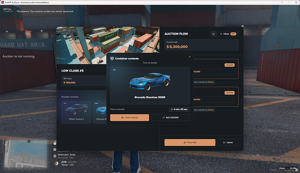The width and height of the screenshot is (300, 173).
Task: Toggle the dark mode moon icon
Action: [x=213, y=34]
